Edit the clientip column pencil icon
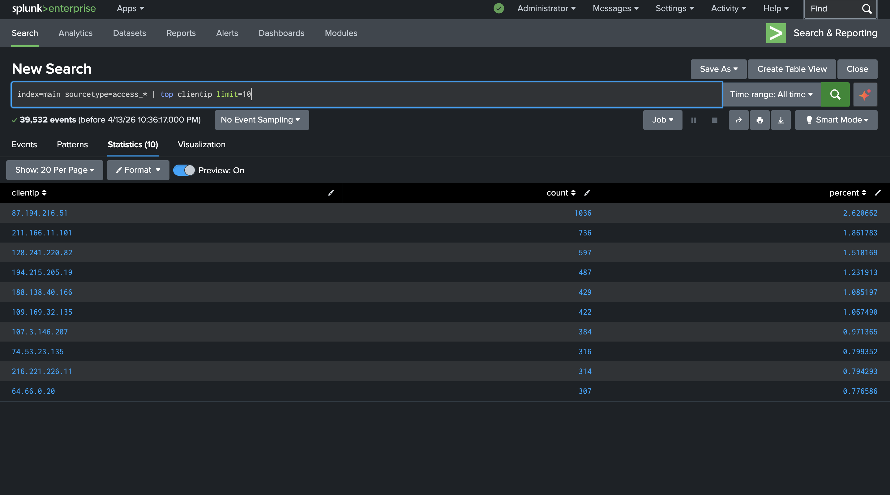Screen dimensions: 890x495 pyautogui.click(x=331, y=193)
